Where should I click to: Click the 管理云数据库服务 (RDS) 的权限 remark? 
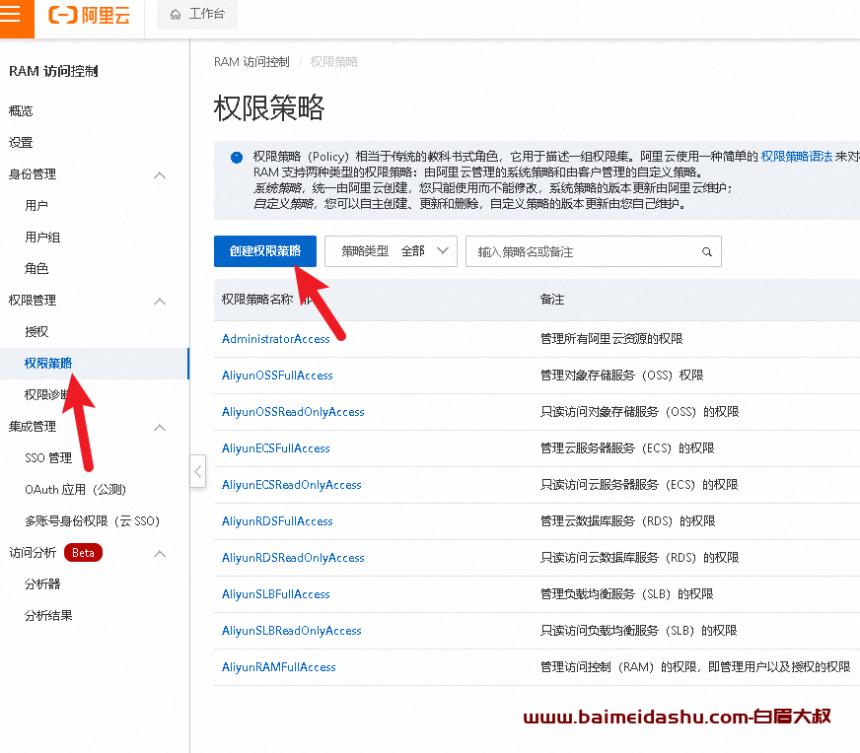pos(628,521)
